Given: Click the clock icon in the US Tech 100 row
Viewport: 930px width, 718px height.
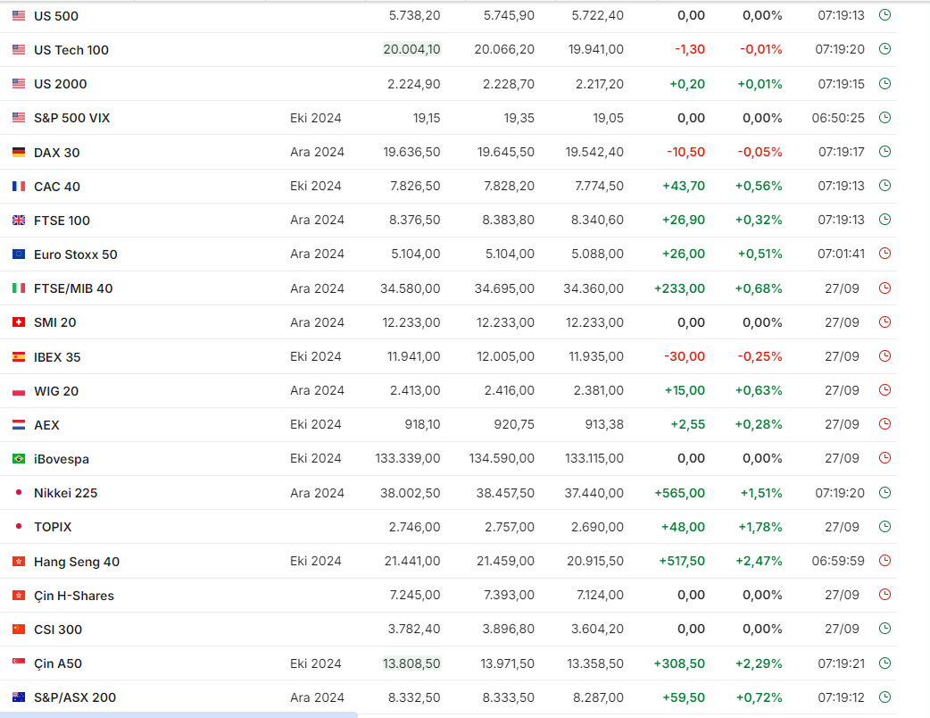Looking at the screenshot, I should 884,48.
